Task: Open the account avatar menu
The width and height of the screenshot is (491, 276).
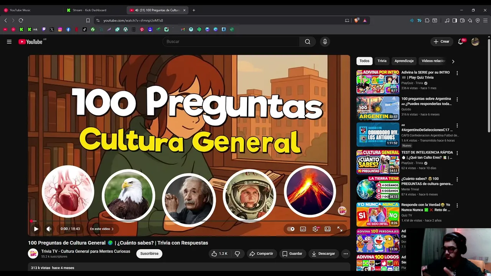Action: click(475, 42)
